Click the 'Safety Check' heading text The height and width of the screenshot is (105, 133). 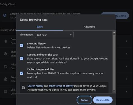click(8, 4)
